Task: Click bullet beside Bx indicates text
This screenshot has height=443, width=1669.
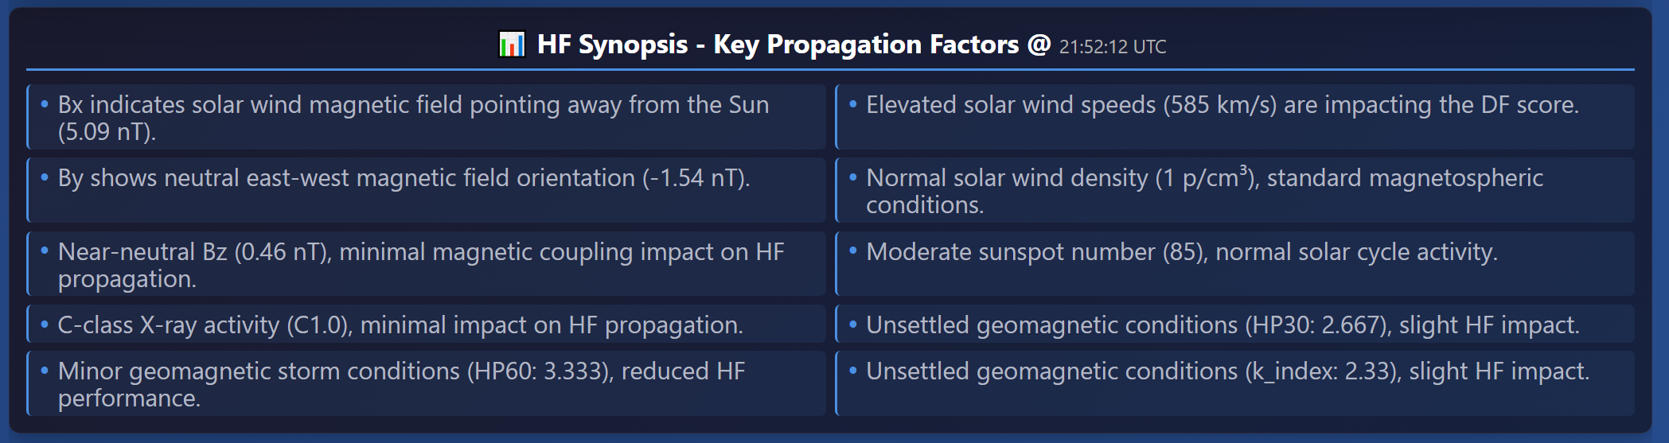Action: (45, 104)
